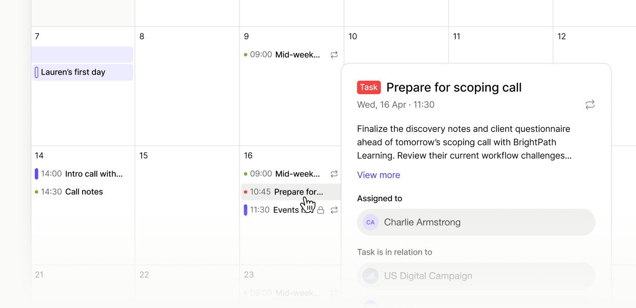Open the 11:30 Events entry on April 16
This screenshot has width=636, height=308.
[x=282, y=210]
